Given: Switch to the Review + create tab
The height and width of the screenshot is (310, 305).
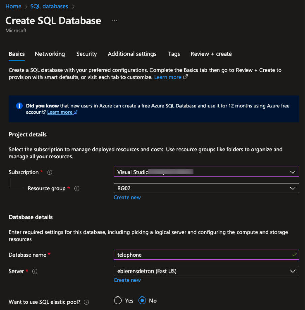Looking at the screenshot, I should pos(211,54).
